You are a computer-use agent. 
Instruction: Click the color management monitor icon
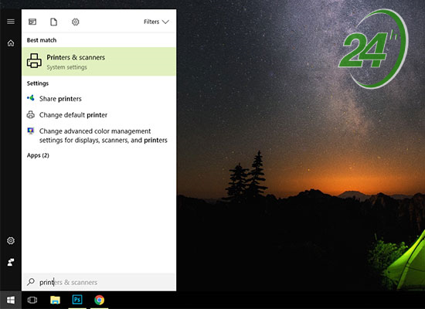tap(31, 131)
